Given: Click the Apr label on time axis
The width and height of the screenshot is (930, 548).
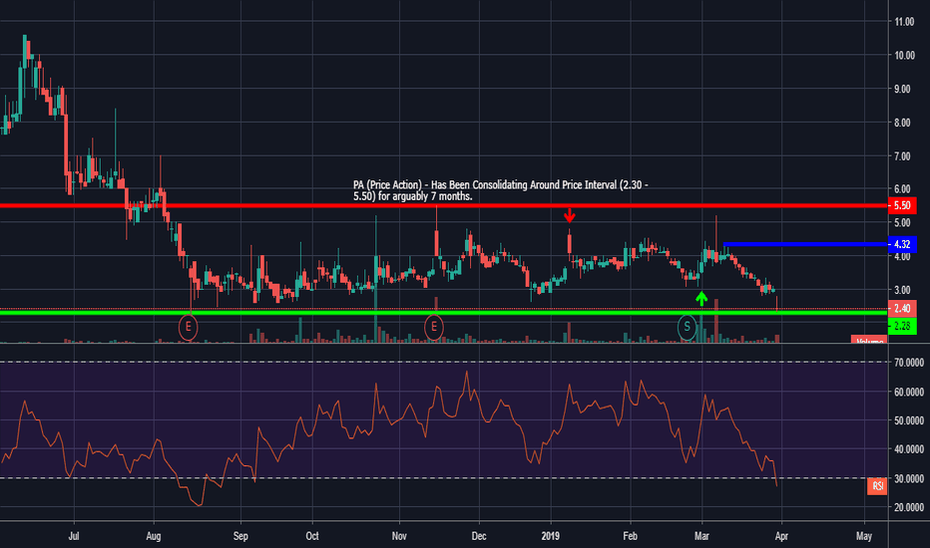Looking at the screenshot, I should (x=781, y=536).
